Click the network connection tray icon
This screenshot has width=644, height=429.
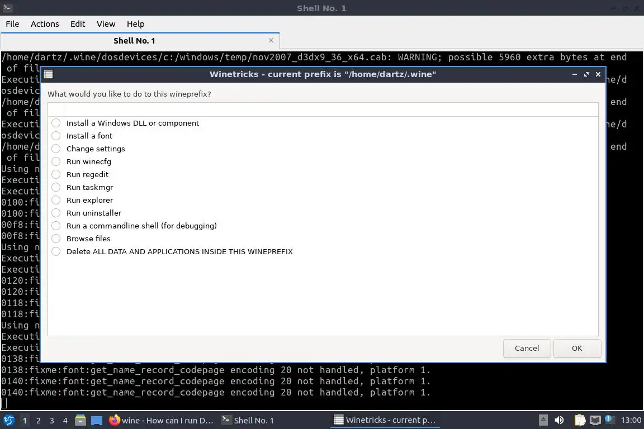[595, 420]
